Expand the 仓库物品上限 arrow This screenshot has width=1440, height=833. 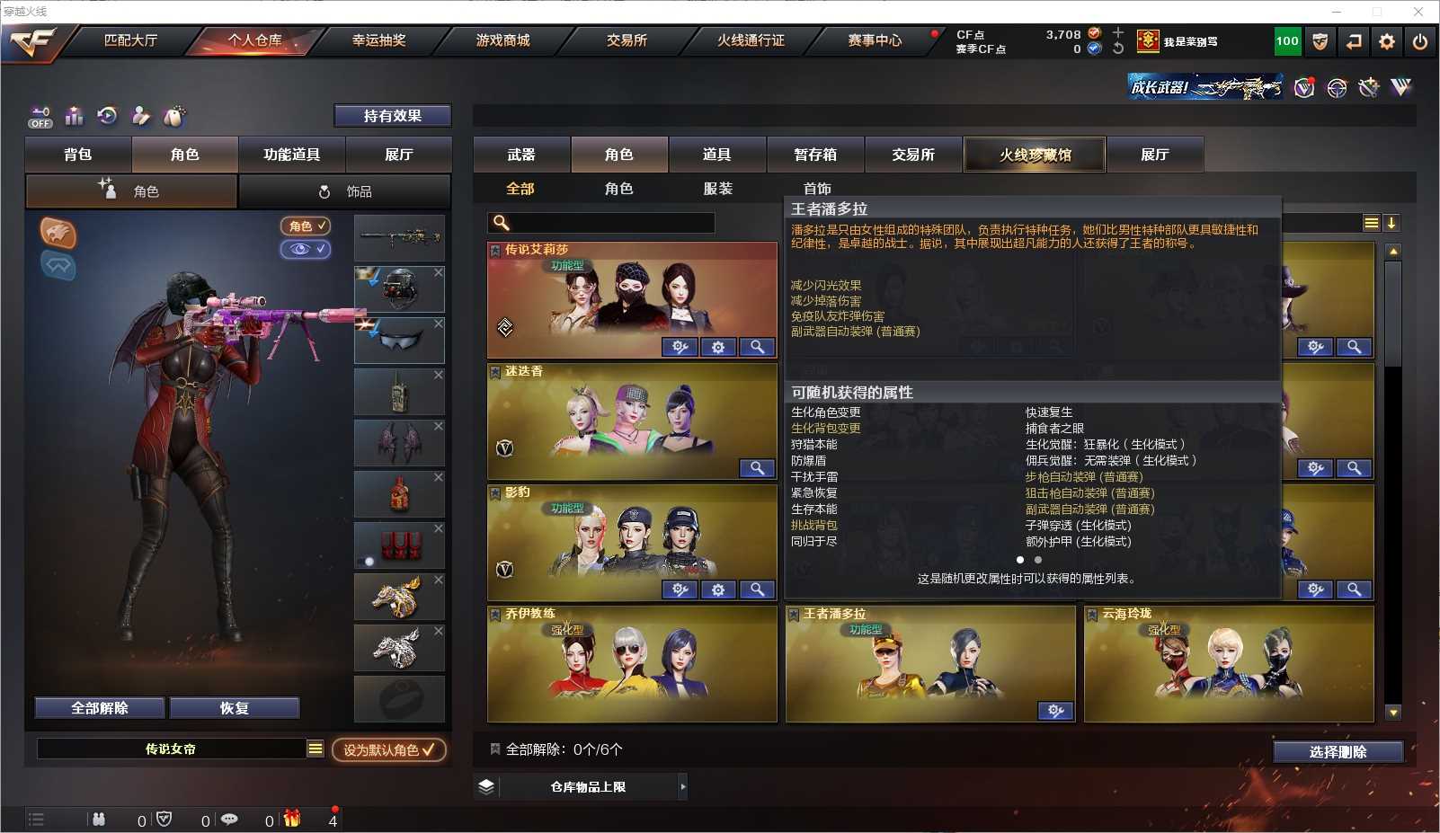[683, 787]
